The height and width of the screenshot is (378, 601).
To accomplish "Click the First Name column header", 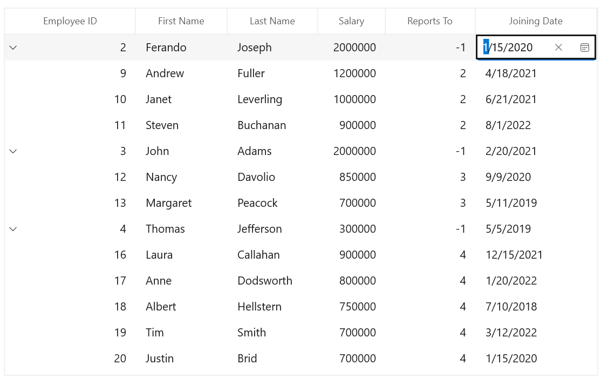I will pos(181,21).
